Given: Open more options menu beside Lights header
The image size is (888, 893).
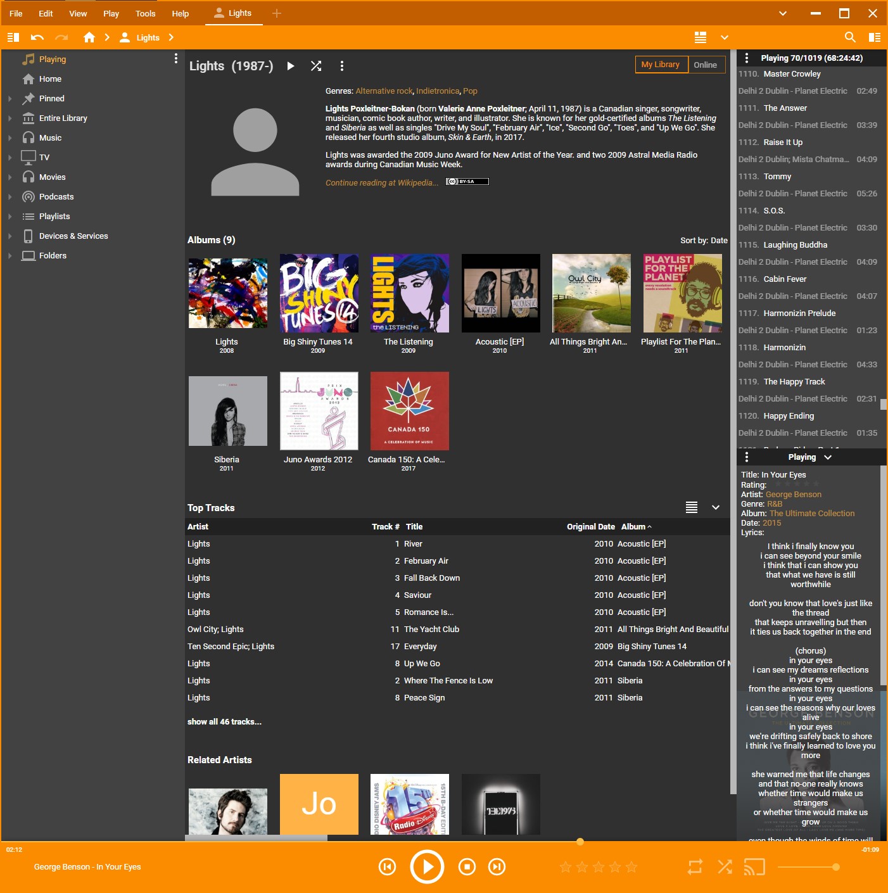Looking at the screenshot, I should 342,66.
